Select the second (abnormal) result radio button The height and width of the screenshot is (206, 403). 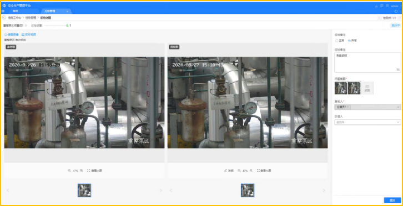click(349, 41)
